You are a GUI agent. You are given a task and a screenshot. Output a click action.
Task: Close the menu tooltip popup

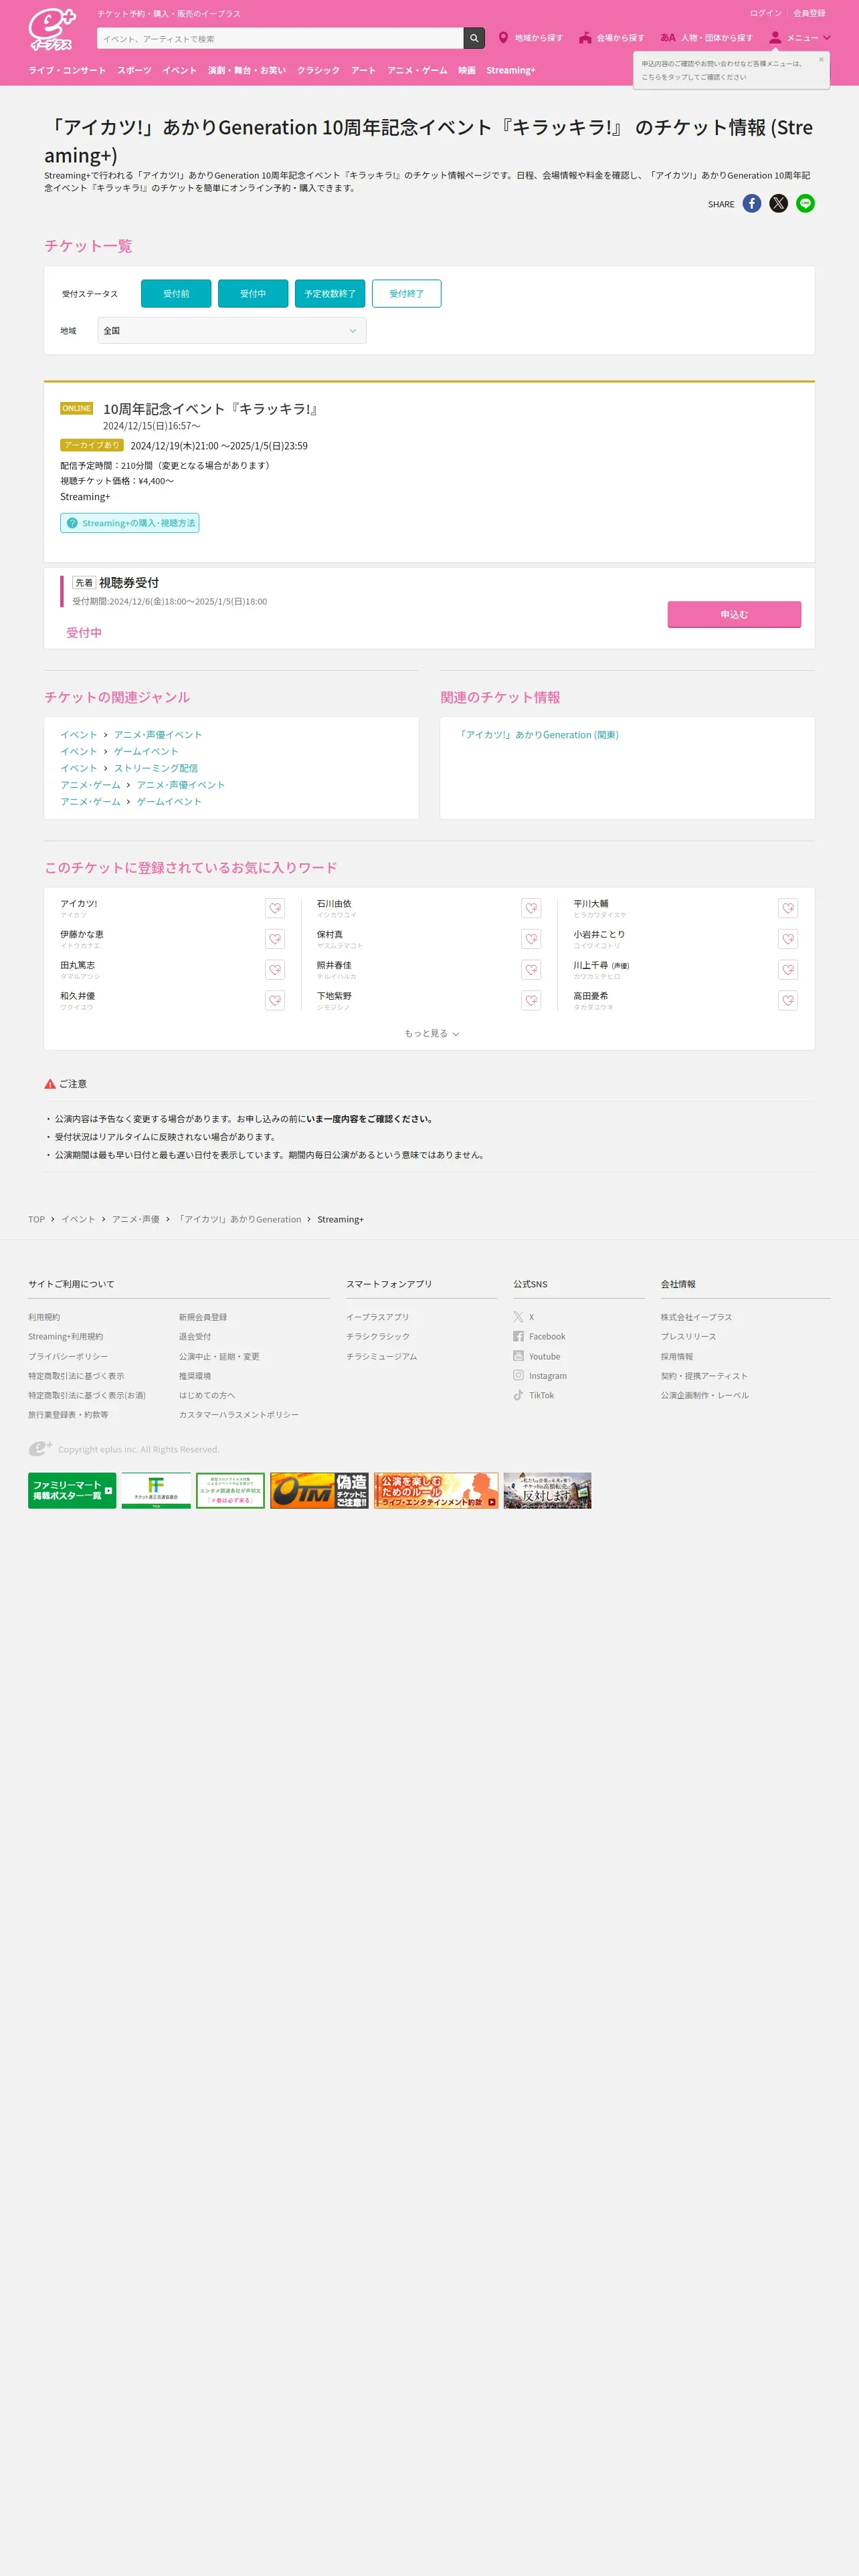[821, 60]
